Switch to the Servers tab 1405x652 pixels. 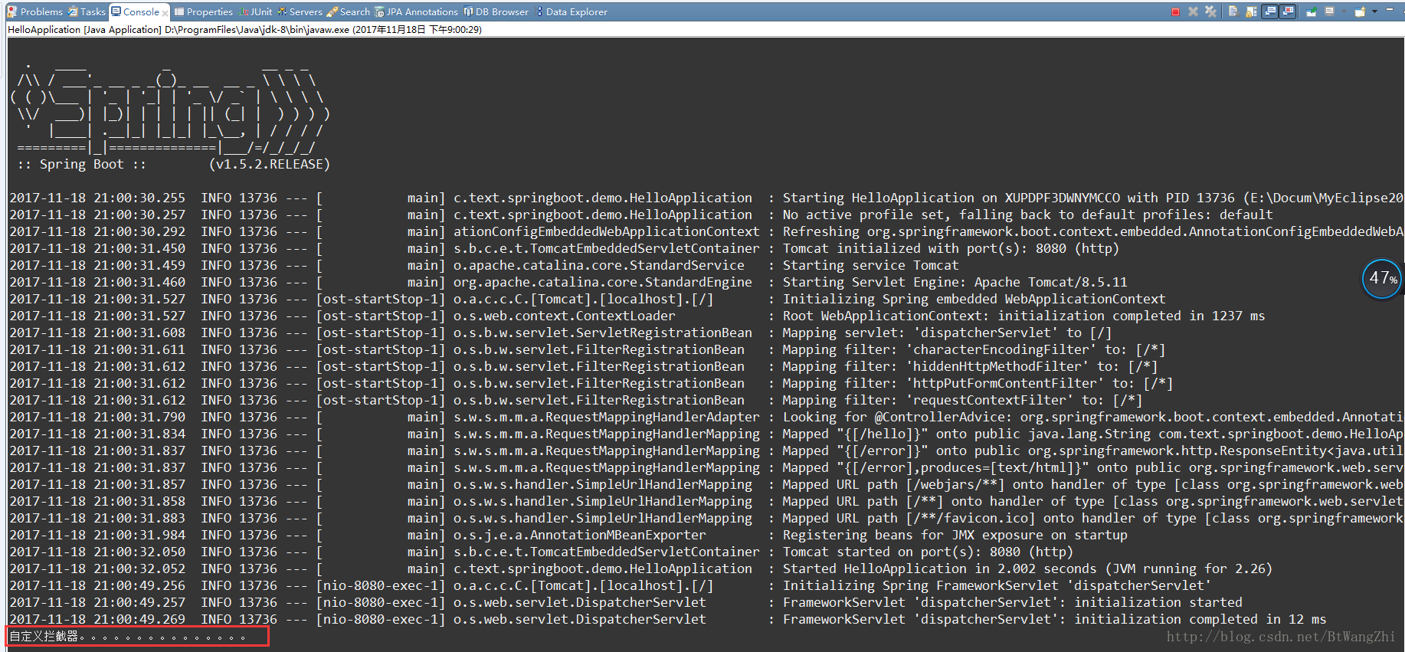(x=300, y=11)
